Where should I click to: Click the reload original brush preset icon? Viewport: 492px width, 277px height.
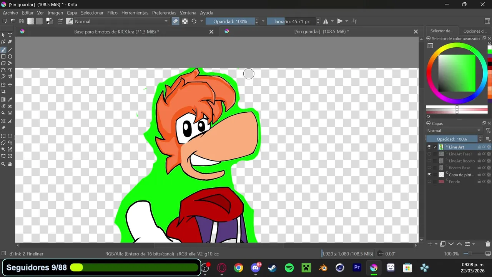[x=194, y=21]
